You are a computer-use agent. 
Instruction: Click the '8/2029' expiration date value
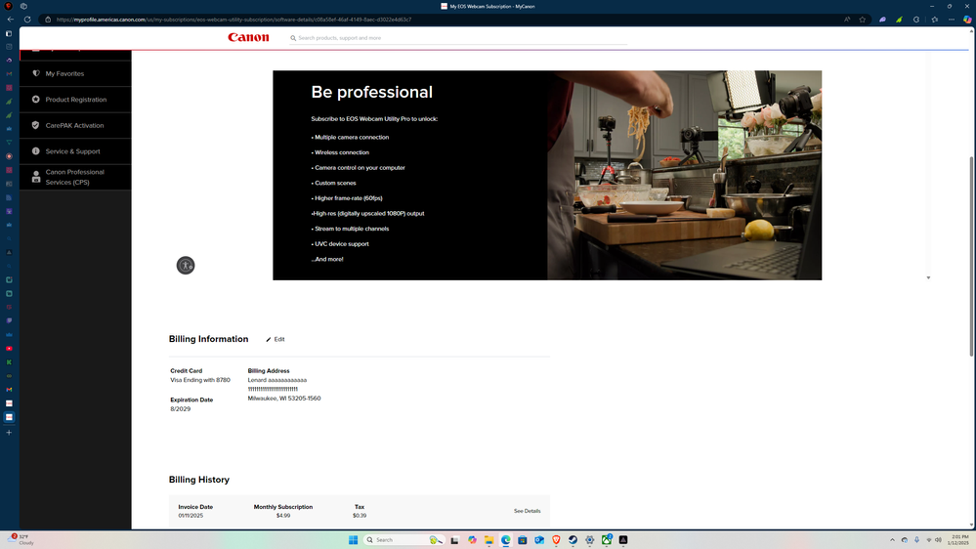pos(181,409)
